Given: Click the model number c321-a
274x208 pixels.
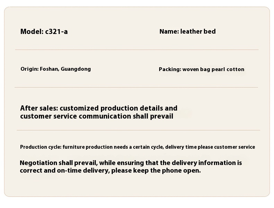Looking at the screenshot, I should point(56,32).
